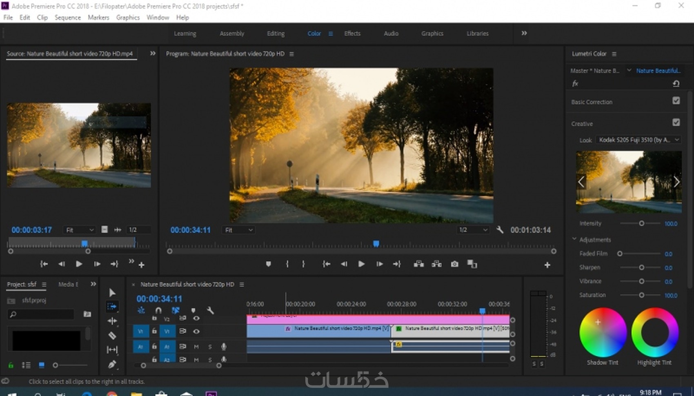Select the Selection arrow tool
The height and width of the screenshot is (396, 694).
click(112, 292)
